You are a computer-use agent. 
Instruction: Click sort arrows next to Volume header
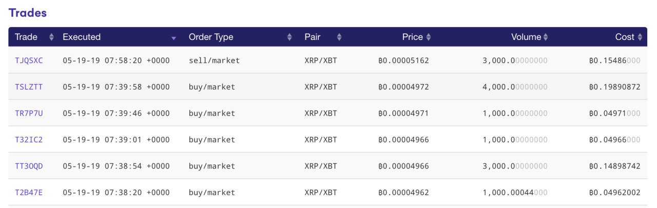pos(546,37)
